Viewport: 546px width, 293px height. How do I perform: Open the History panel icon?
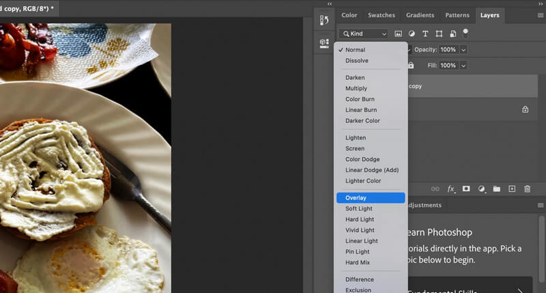point(324,20)
